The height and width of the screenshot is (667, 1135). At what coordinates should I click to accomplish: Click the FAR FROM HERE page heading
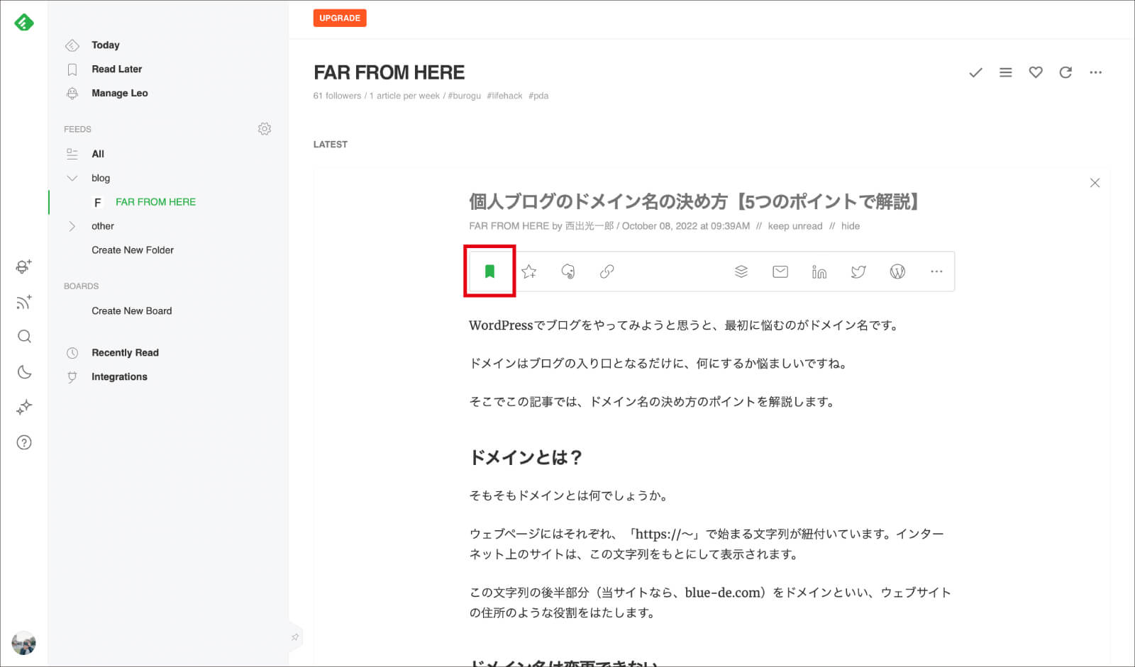pyautogui.click(x=389, y=72)
